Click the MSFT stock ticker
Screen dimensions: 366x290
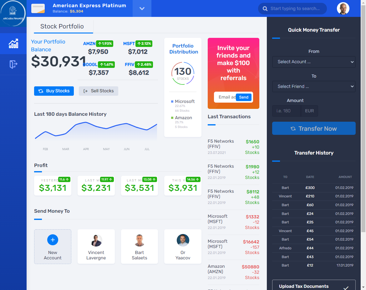tap(129, 44)
